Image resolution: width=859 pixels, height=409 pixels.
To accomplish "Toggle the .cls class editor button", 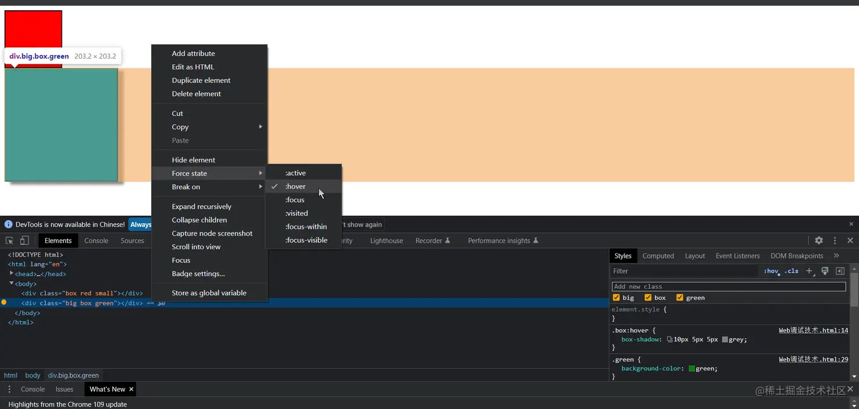I will pyautogui.click(x=791, y=271).
